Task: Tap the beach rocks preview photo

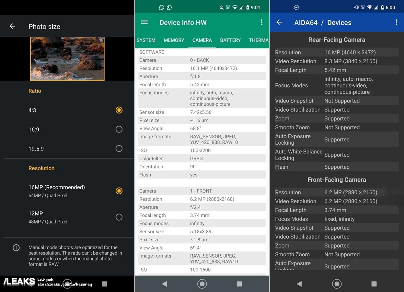Action: pos(67,59)
